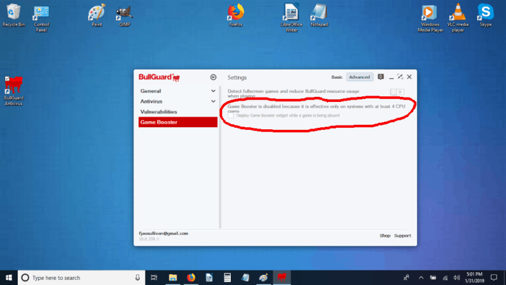The height and width of the screenshot is (285, 506).
Task: Click the BullGuard logo in the window header
Action: (x=159, y=77)
